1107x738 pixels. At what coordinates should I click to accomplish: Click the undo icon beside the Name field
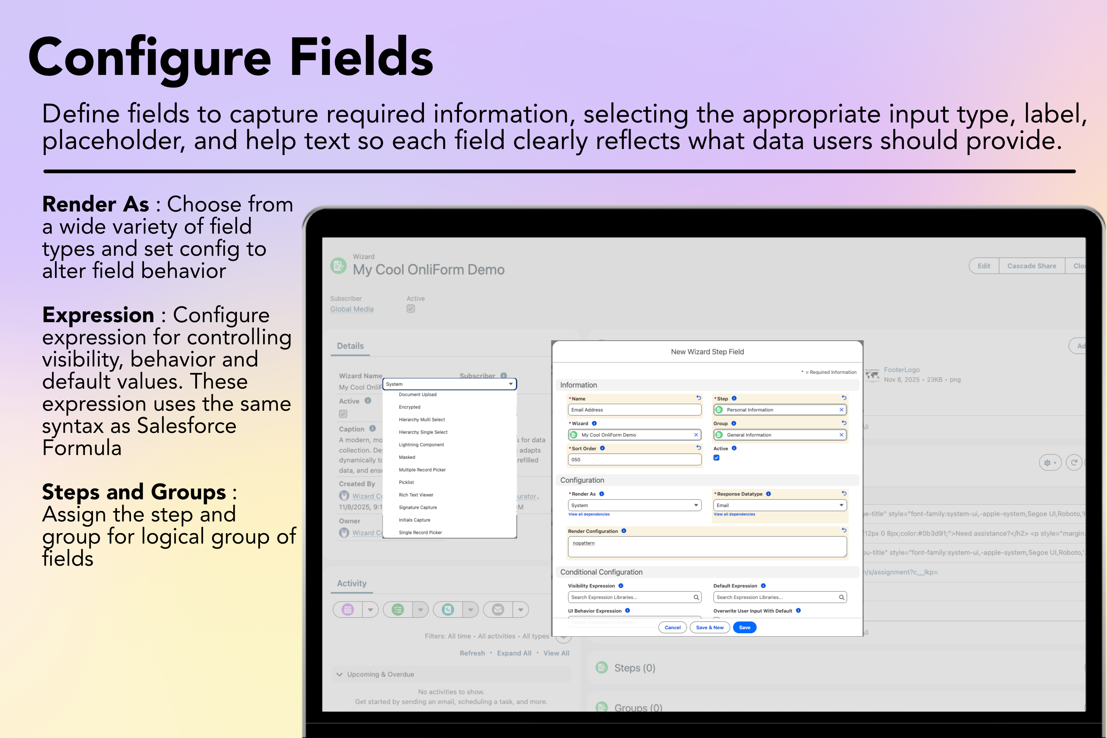(699, 398)
